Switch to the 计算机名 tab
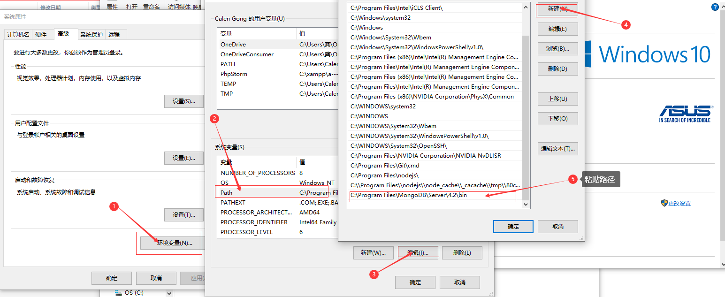 click(18, 34)
